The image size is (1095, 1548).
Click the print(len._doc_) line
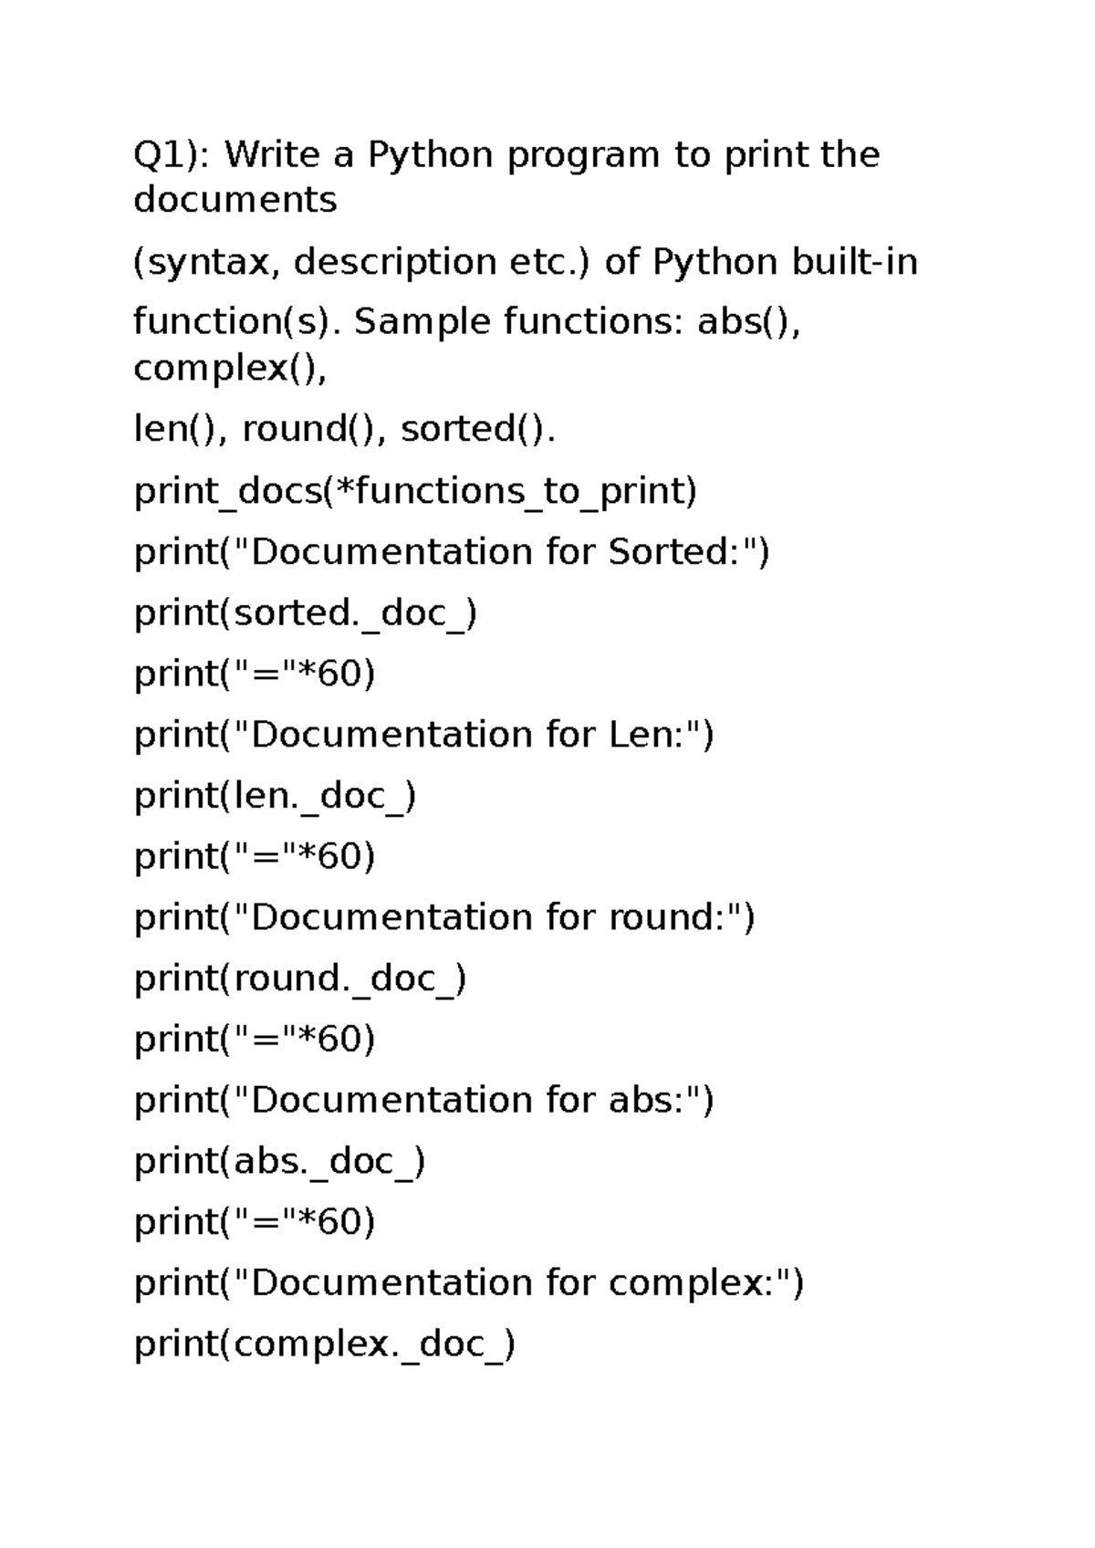[275, 796]
